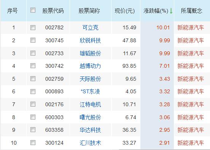Click the change value 3.06
Image resolution: width=210 pixels, height=150 pixels.
[x=165, y=117]
